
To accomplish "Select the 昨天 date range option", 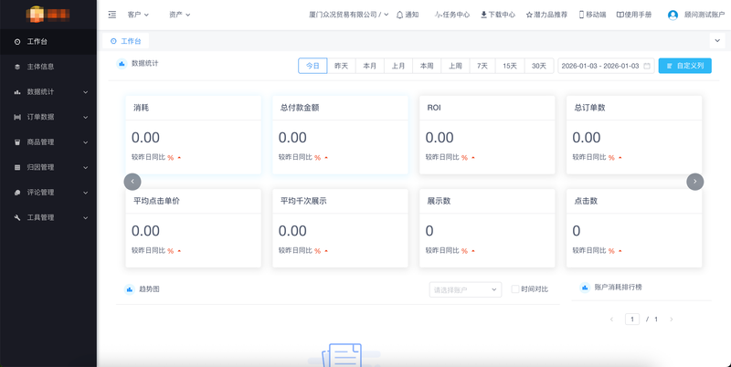I will coord(341,66).
